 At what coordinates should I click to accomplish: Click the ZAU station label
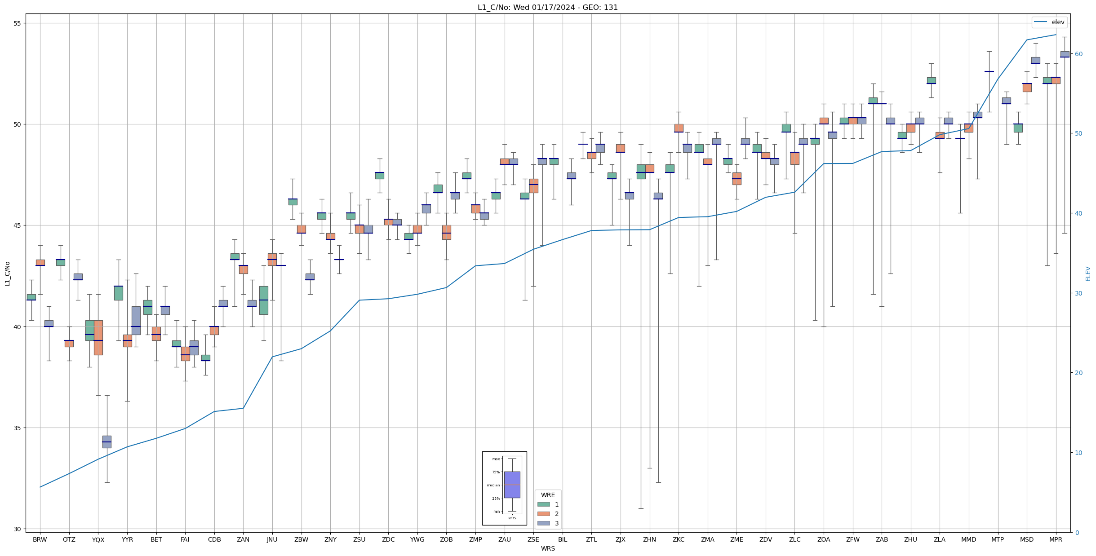(x=505, y=539)
